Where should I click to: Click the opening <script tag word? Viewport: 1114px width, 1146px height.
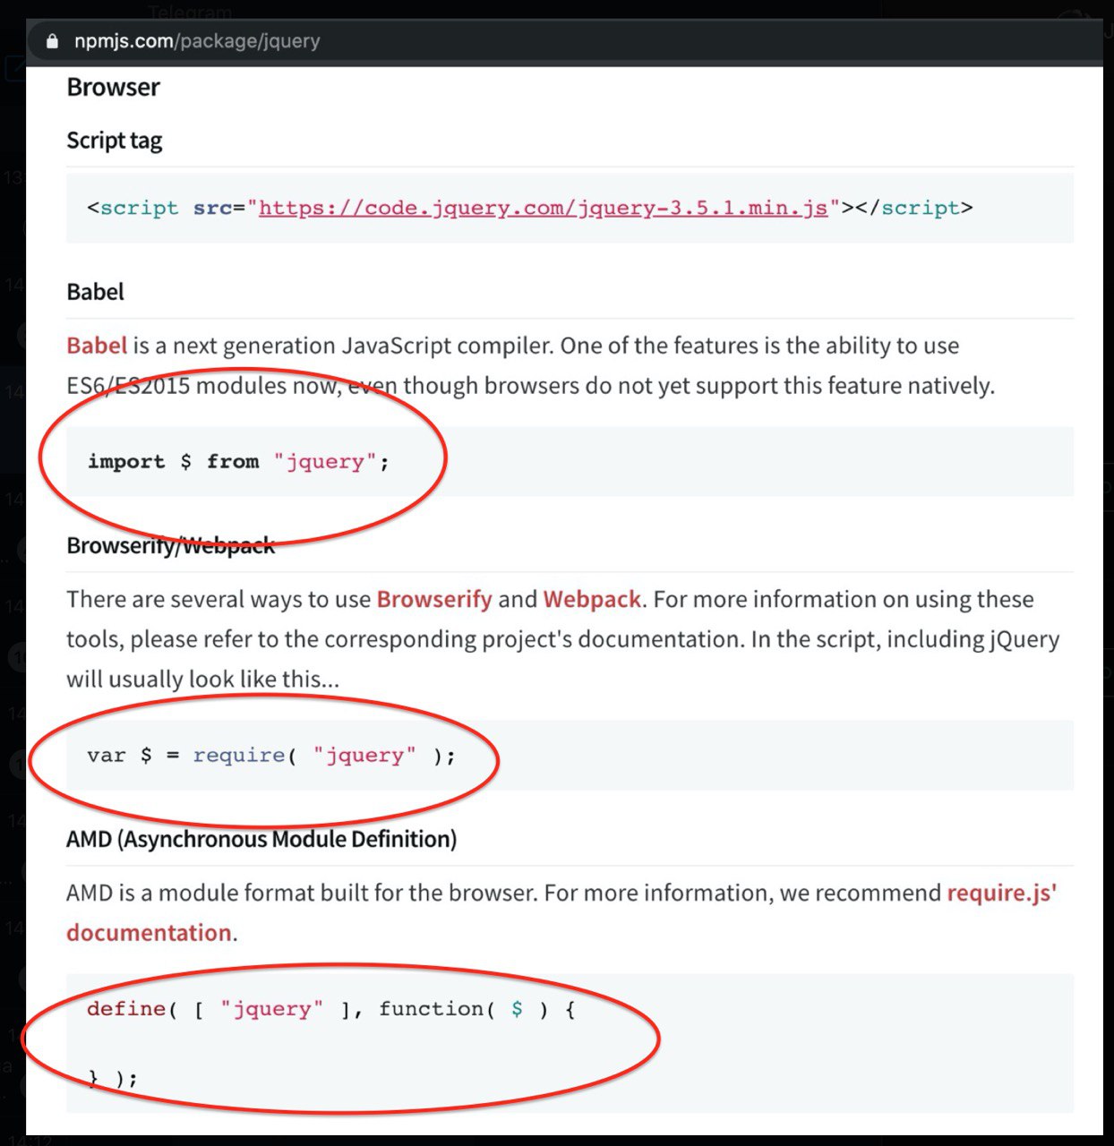133,208
